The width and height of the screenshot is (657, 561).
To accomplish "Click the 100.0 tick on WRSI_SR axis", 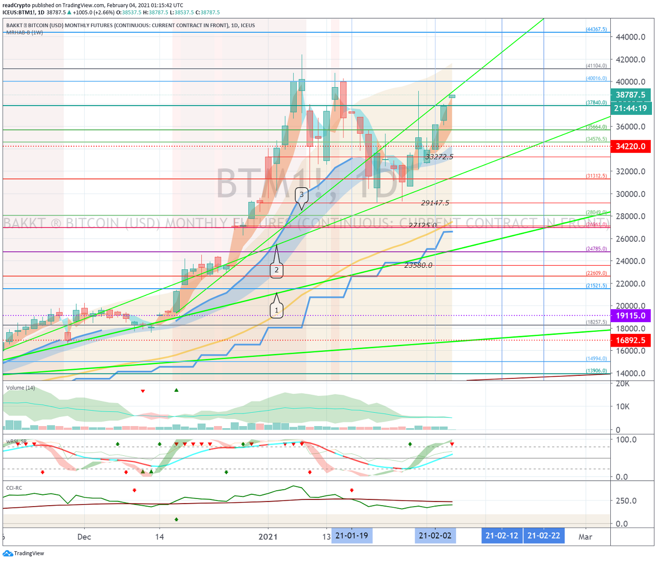I will pos(626,439).
